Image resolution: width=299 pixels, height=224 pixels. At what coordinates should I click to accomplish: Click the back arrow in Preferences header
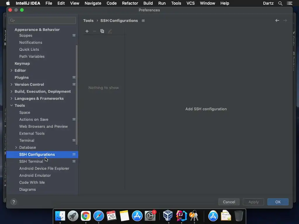coord(277,20)
